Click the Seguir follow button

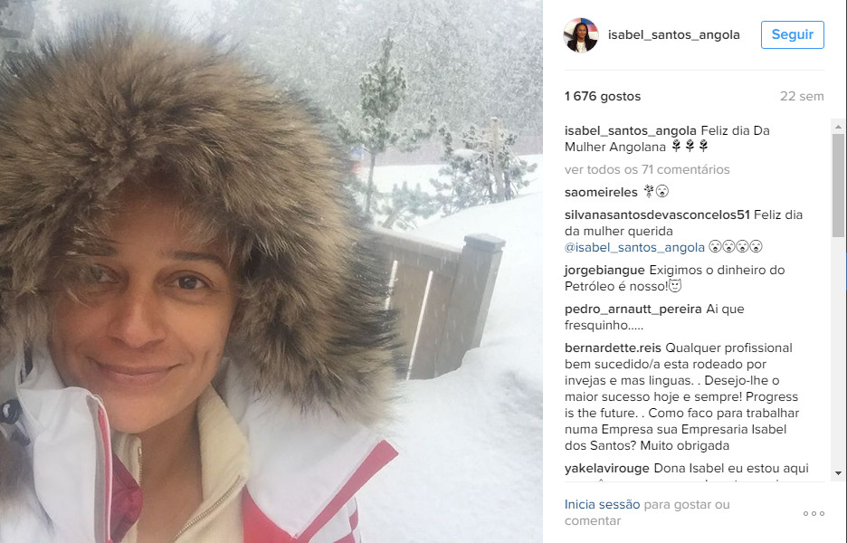tap(793, 34)
